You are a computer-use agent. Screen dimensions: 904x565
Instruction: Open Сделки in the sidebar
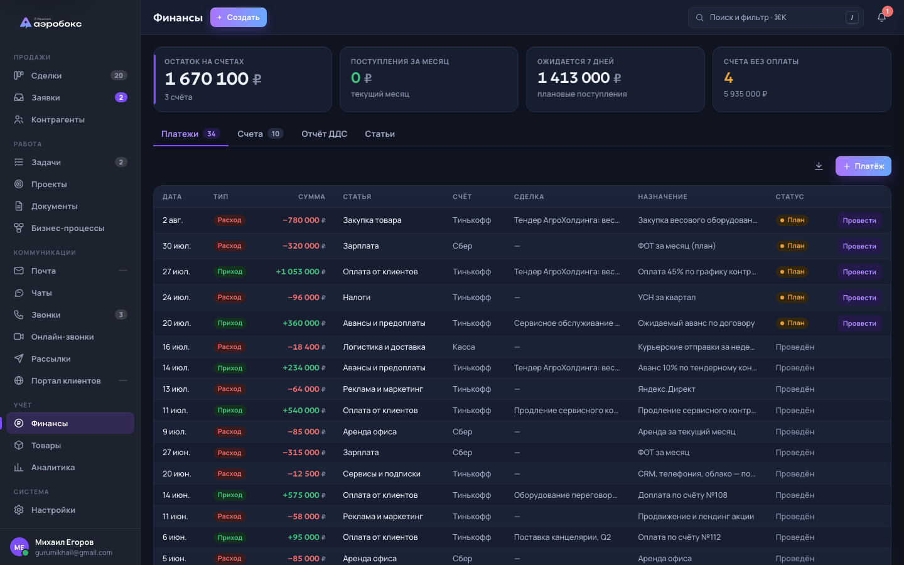point(70,75)
